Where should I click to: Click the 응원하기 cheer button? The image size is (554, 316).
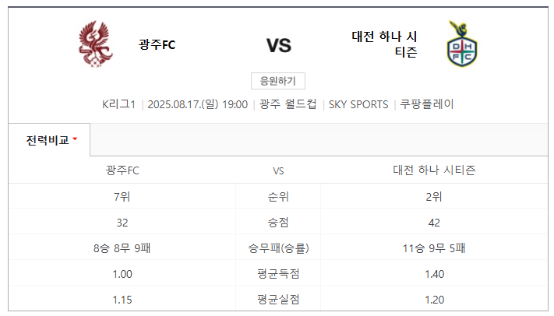278,81
